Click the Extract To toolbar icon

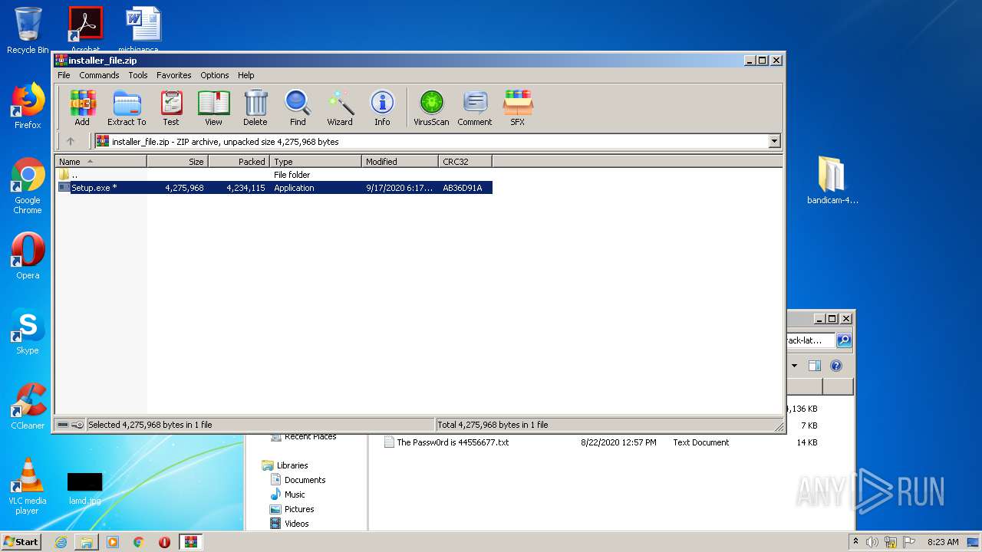click(127, 108)
